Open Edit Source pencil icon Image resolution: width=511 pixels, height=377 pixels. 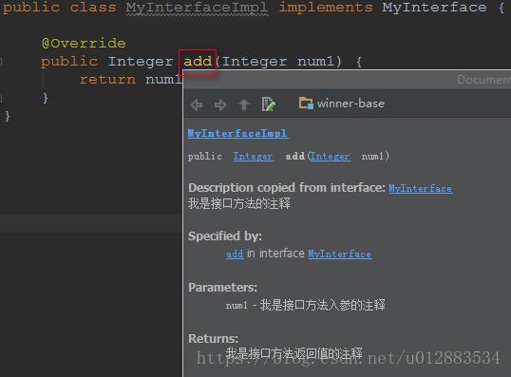pyautogui.click(x=269, y=104)
